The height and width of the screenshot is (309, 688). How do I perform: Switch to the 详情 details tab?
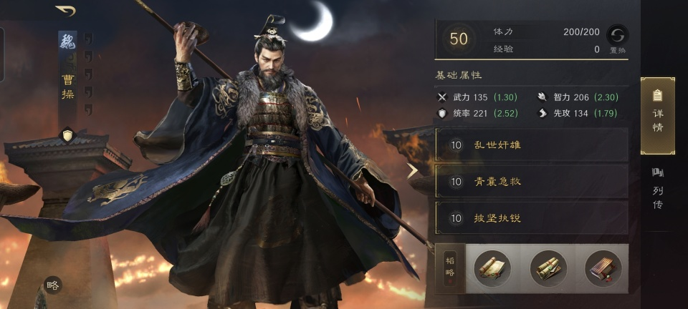click(657, 116)
